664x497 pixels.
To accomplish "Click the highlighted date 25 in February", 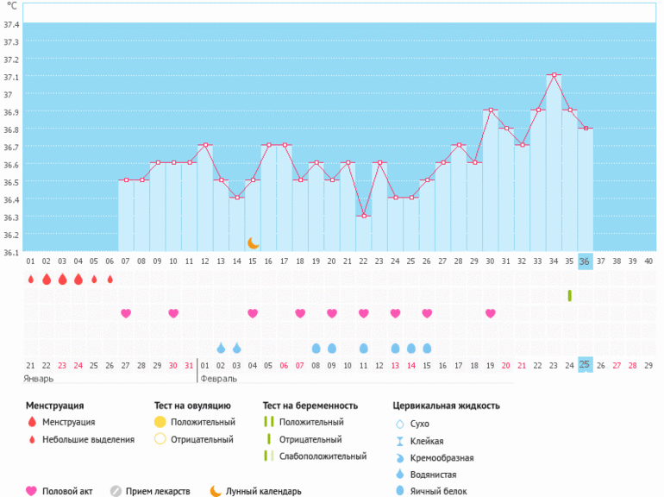I will click(x=585, y=365).
